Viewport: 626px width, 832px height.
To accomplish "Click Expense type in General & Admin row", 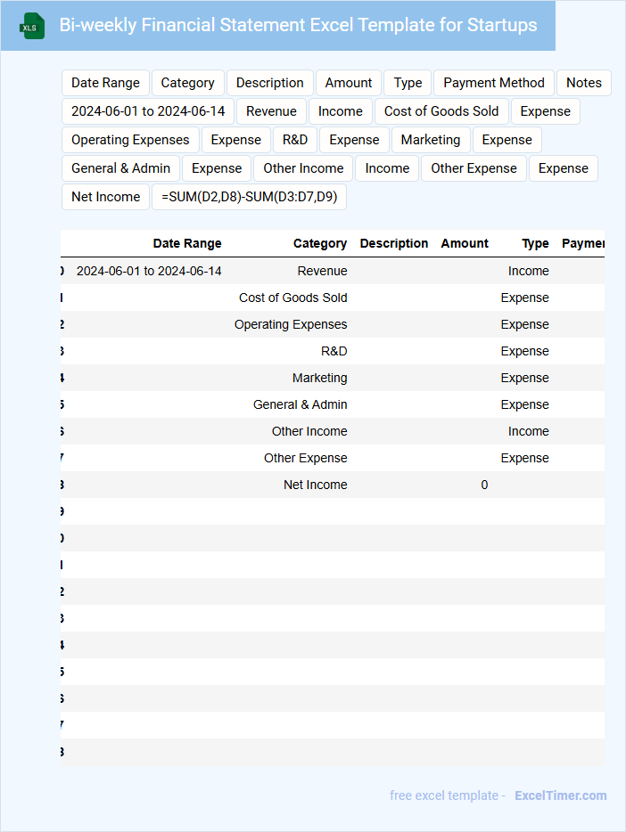I will coord(524,404).
